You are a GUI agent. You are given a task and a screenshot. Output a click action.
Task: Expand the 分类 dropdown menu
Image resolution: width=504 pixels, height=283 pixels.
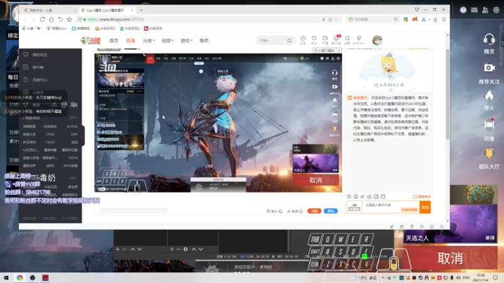149,41
